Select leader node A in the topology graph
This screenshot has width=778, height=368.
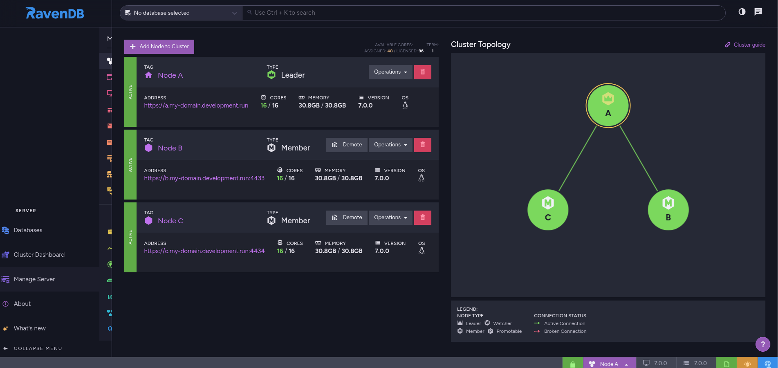click(x=608, y=105)
